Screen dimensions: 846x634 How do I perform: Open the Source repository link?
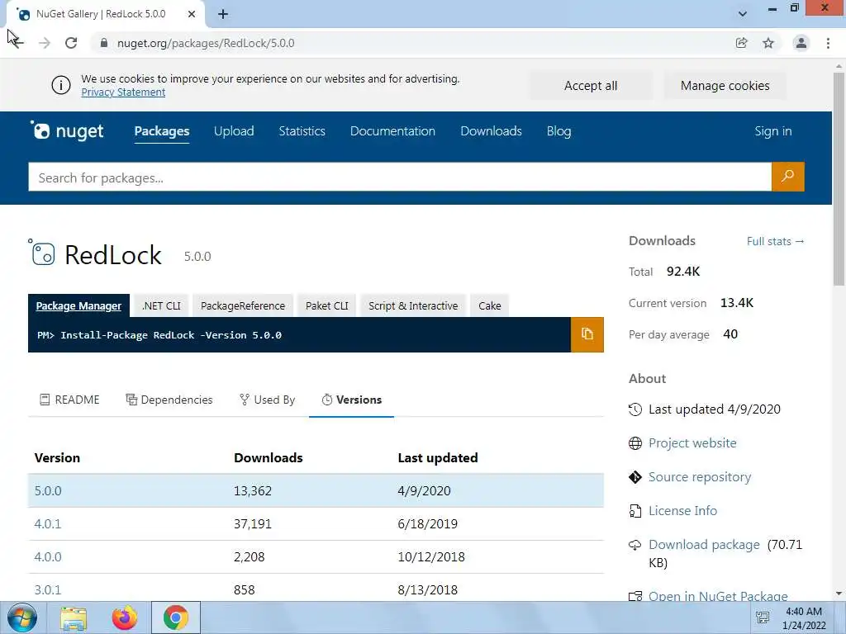[x=700, y=476]
